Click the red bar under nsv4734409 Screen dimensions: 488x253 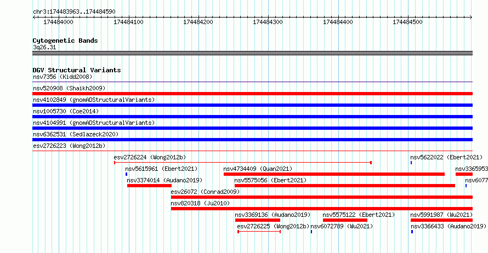coord(334,174)
